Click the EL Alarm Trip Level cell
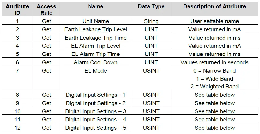Image resolution: width=260 pixels, height=134 pixels. click(96, 46)
